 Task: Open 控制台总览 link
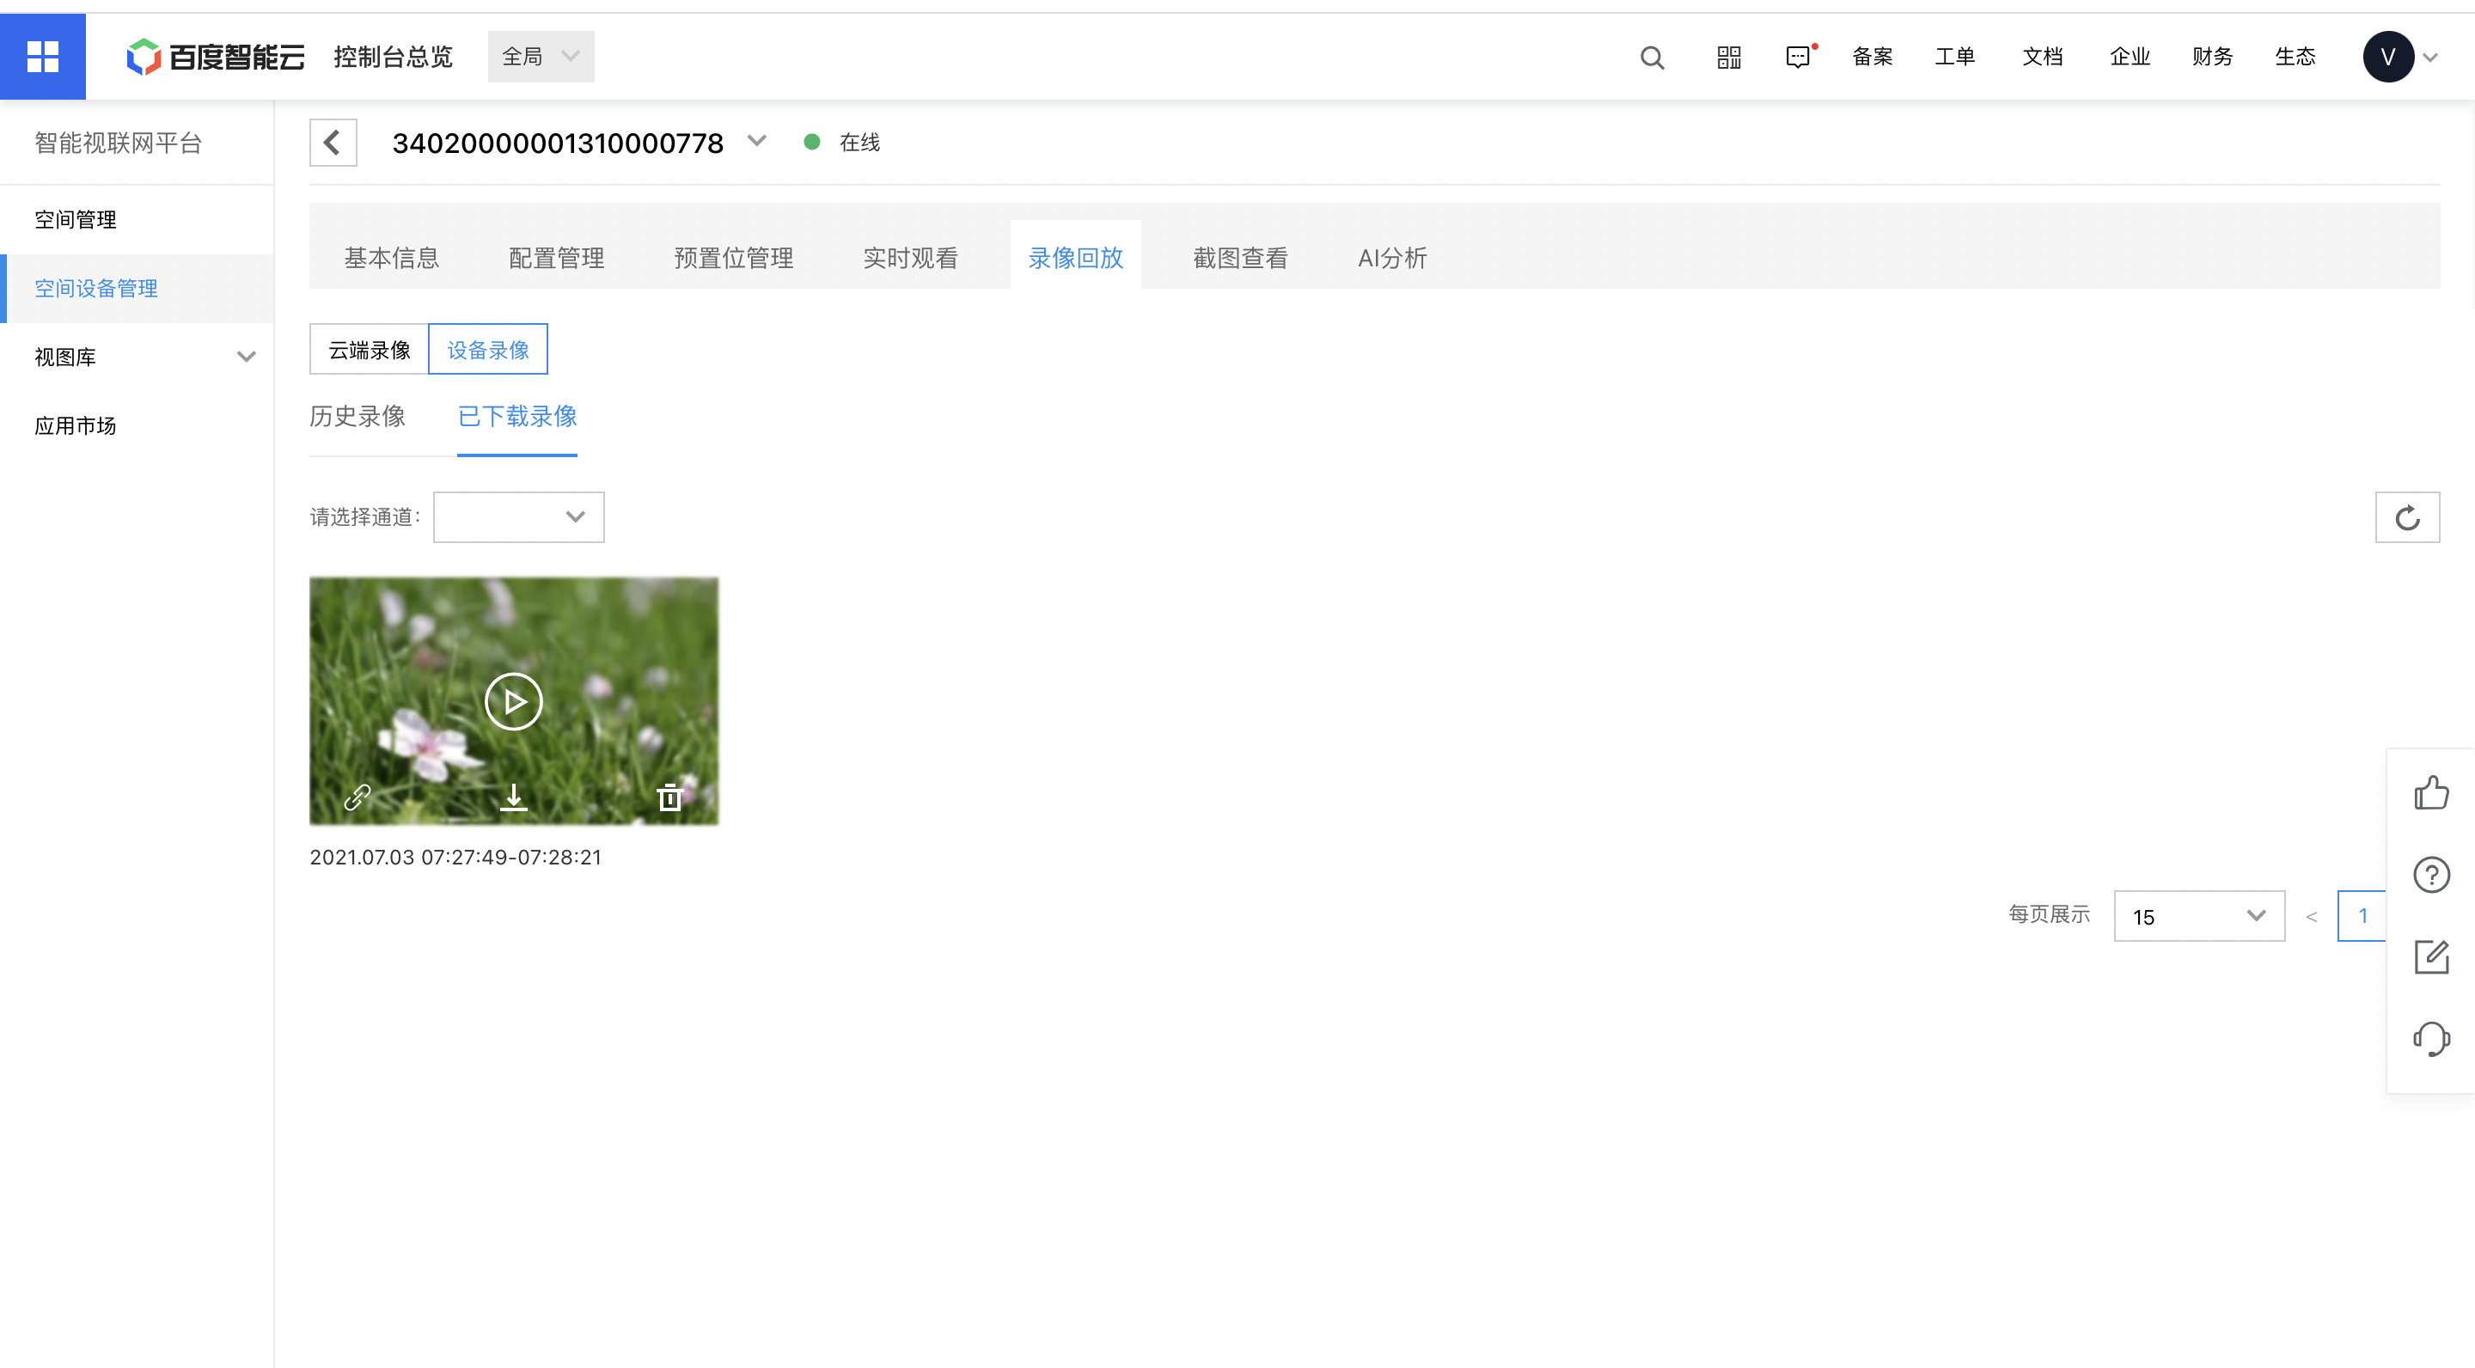tap(393, 57)
